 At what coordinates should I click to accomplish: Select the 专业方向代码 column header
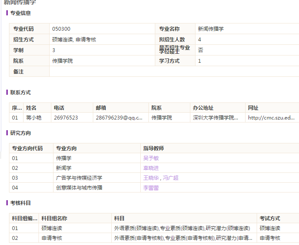point(27,149)
